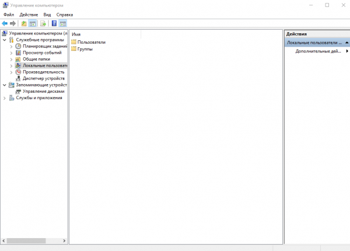
Task: Click the Управление компьютером title bar icon
Action: click(6, 5)
